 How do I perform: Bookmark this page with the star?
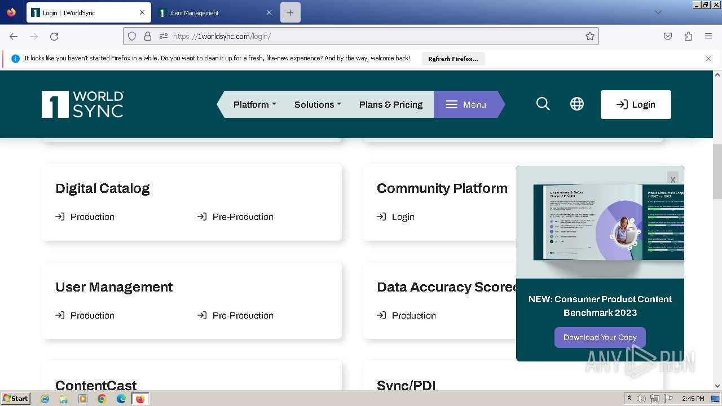click(x=590, y=36)
